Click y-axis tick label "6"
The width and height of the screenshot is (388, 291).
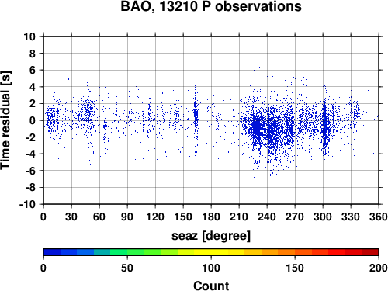32,70
